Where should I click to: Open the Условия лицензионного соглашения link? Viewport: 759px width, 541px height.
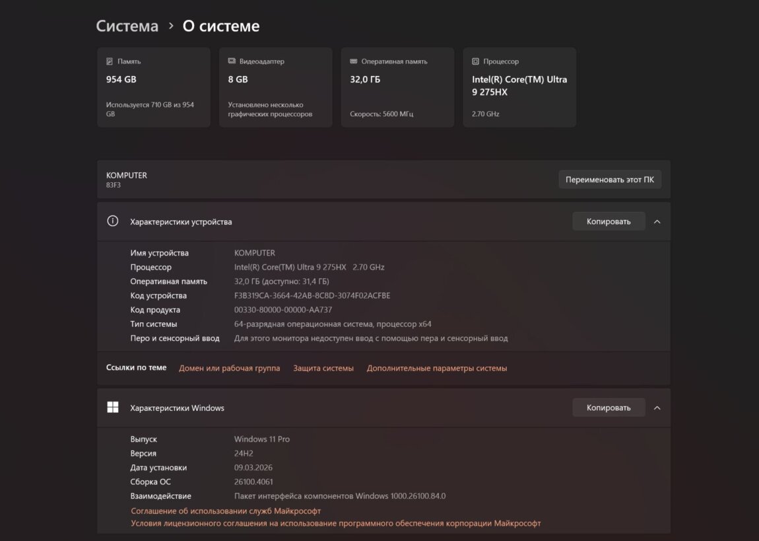point(336,523)
